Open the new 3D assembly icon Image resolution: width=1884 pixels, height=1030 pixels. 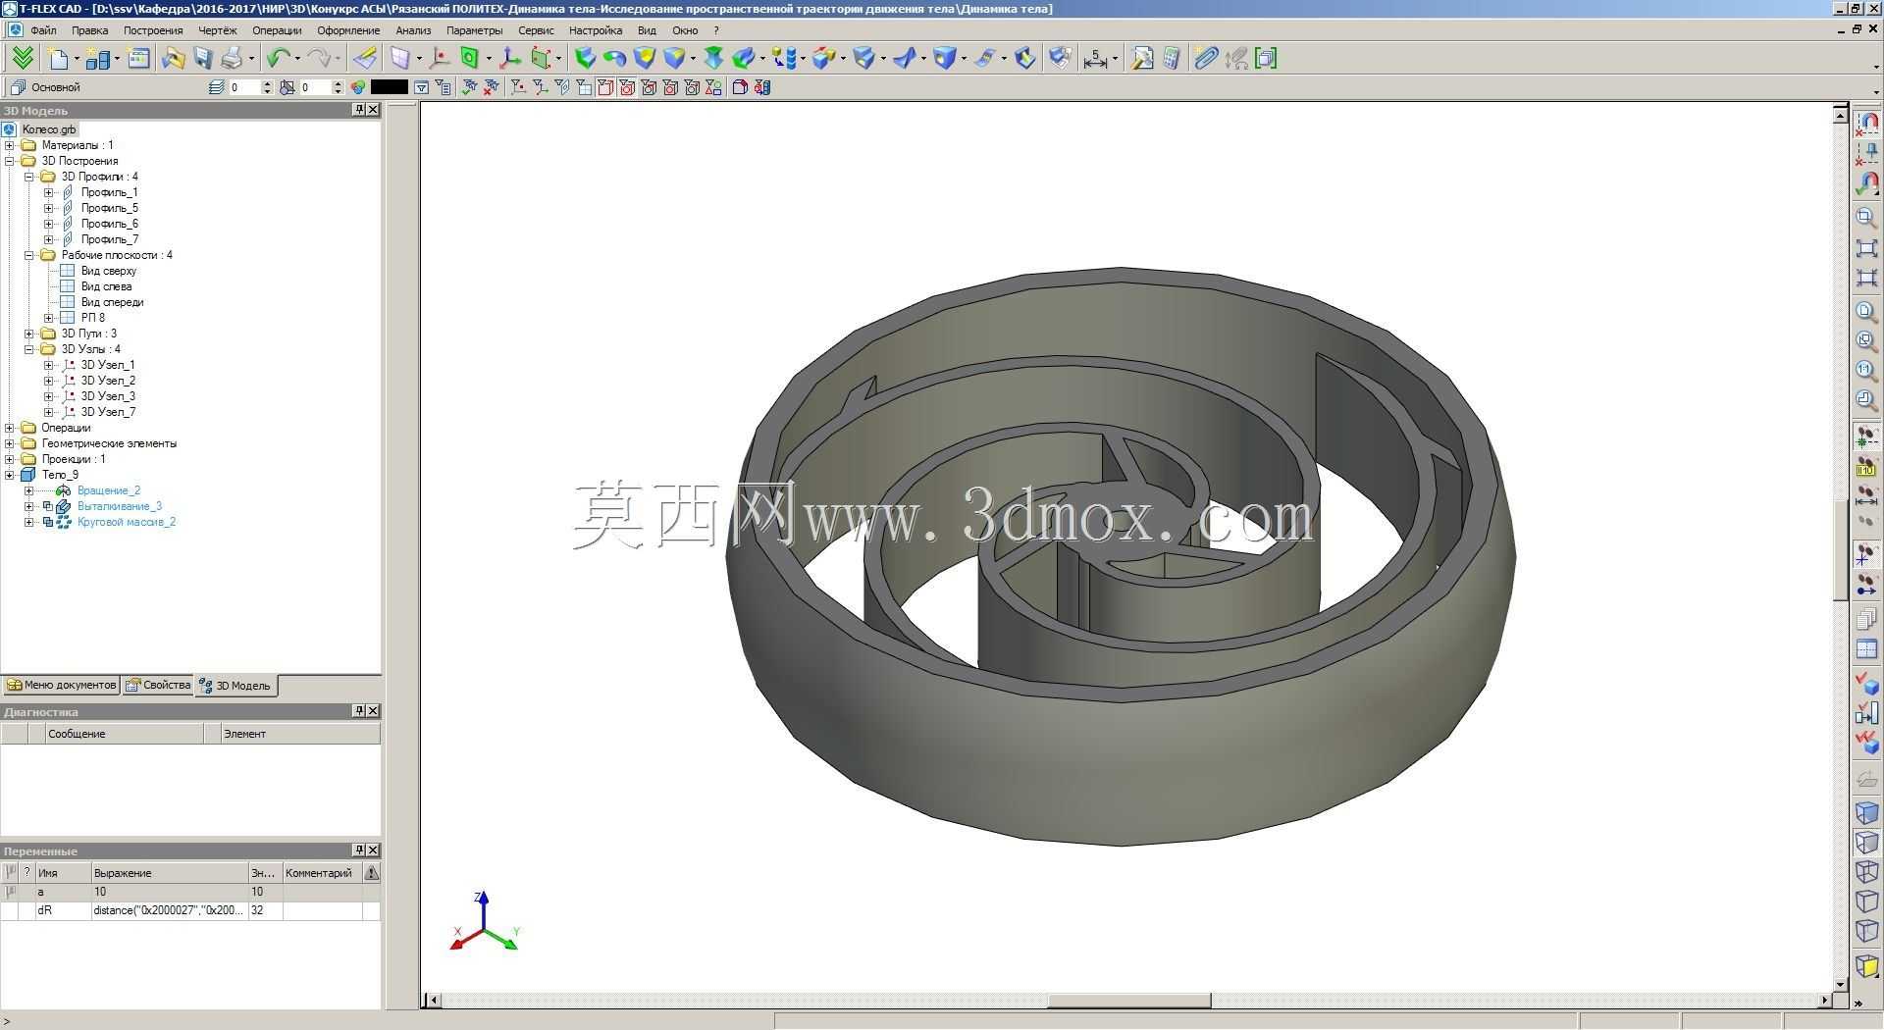click(x=98, y=59)
